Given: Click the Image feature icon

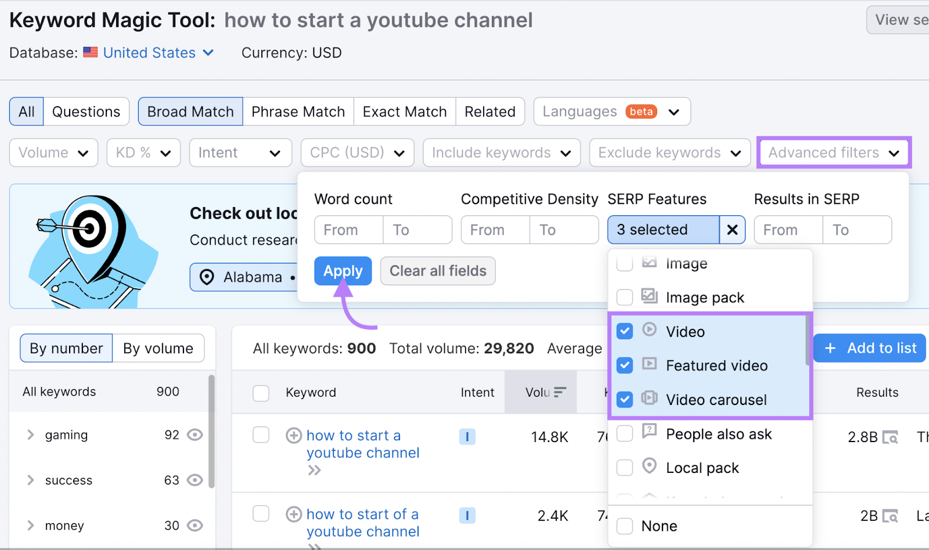Looking at the screenshot, I should pyautogui.click(x=649, y=262).
